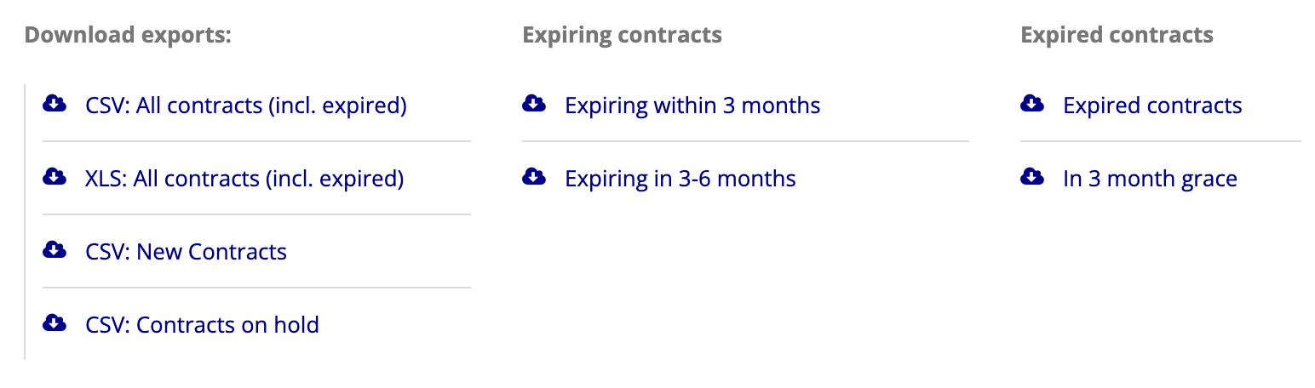Download CSV: All contracts (incl. expired) text link
This screenshot has width=1315, height=388.
(246, 106)
